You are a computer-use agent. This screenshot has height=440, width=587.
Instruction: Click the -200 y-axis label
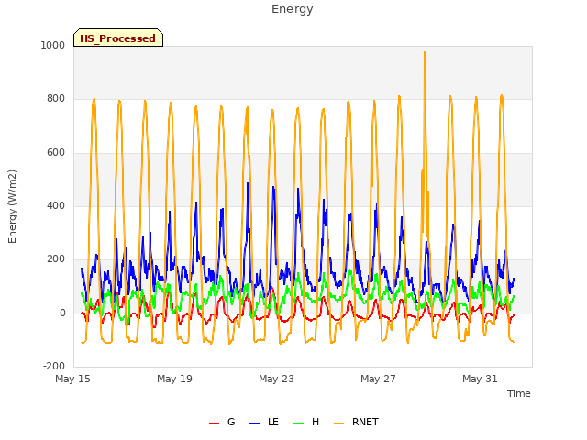point(54,366)
